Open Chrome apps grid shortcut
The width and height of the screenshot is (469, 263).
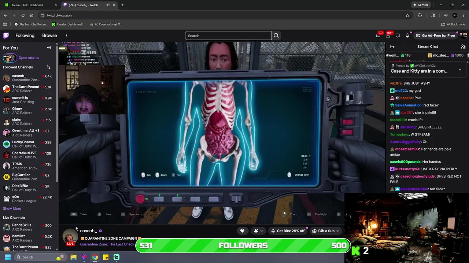click(x=5, y=24)
